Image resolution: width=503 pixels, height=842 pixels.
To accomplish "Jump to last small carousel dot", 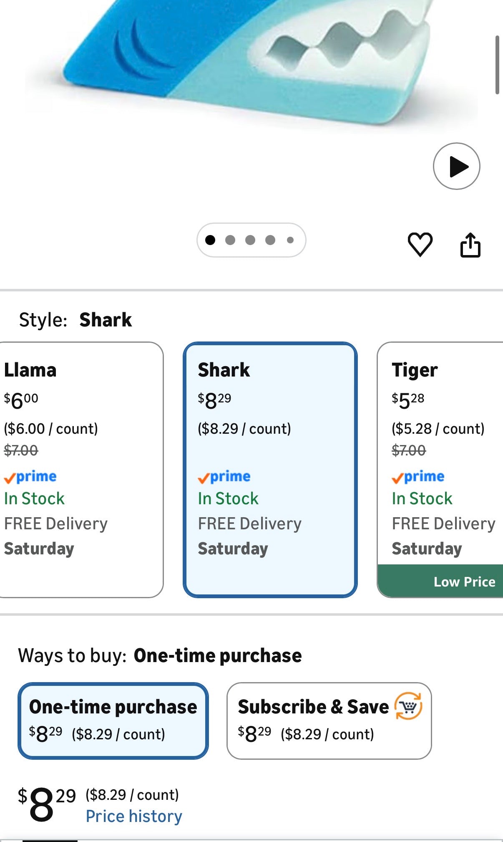I will tap(290, 240).
